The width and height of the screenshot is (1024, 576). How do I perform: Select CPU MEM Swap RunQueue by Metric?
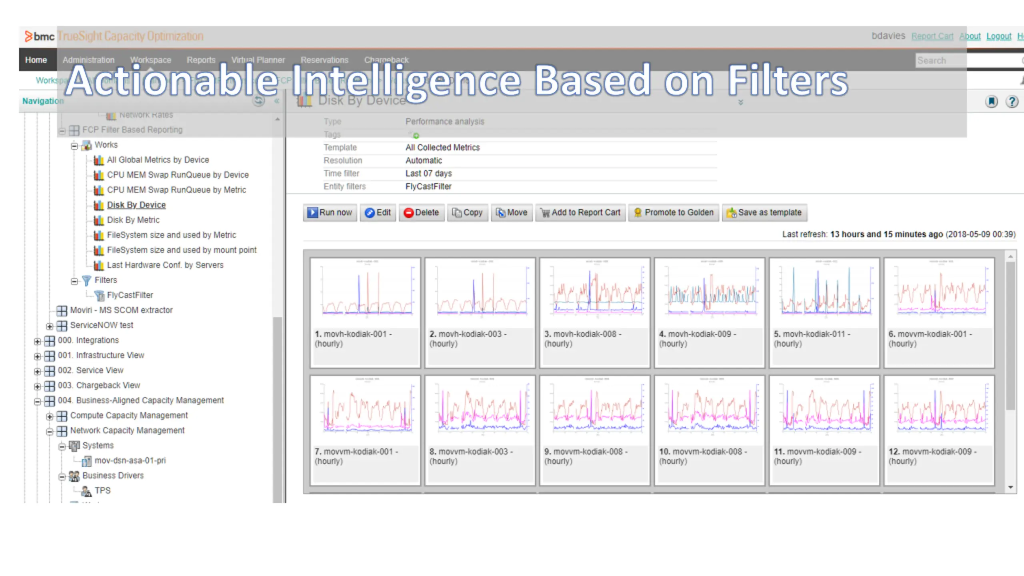click(176, 190)
